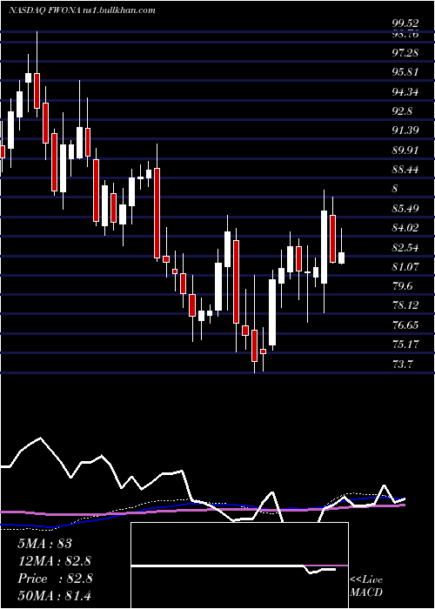Click the 50MA : 81.4 readout
435x609 pixels.
(55, 596)
